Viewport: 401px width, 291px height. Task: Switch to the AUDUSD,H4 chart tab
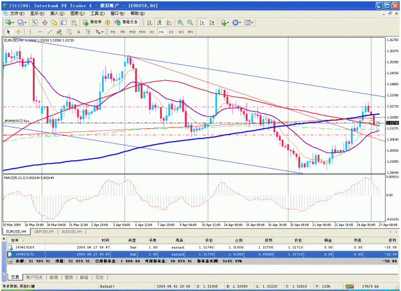(x=71, y=231)
